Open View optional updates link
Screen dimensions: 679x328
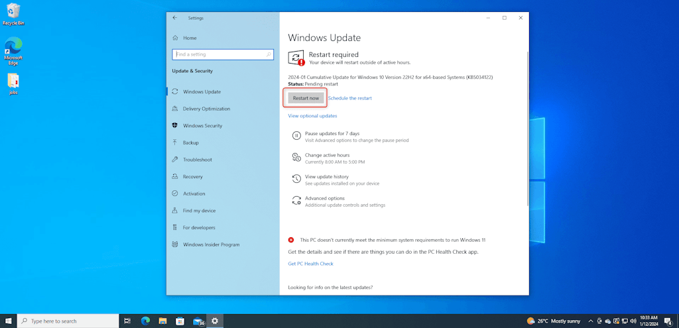point(313,116)
